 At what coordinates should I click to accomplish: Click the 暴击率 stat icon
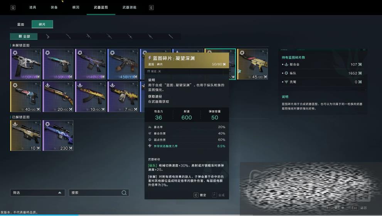coord(150,127)
